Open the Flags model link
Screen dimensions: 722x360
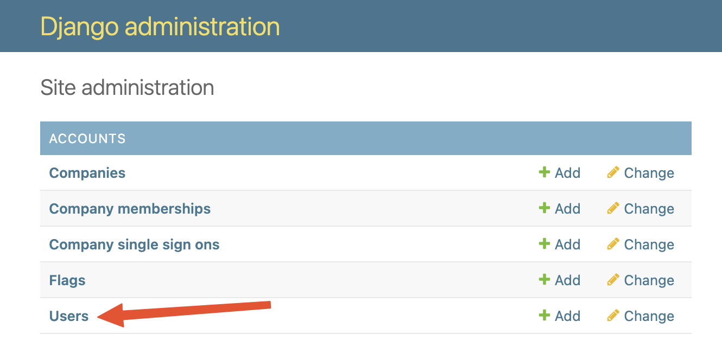pyautogui.click(x=67, y=280)
